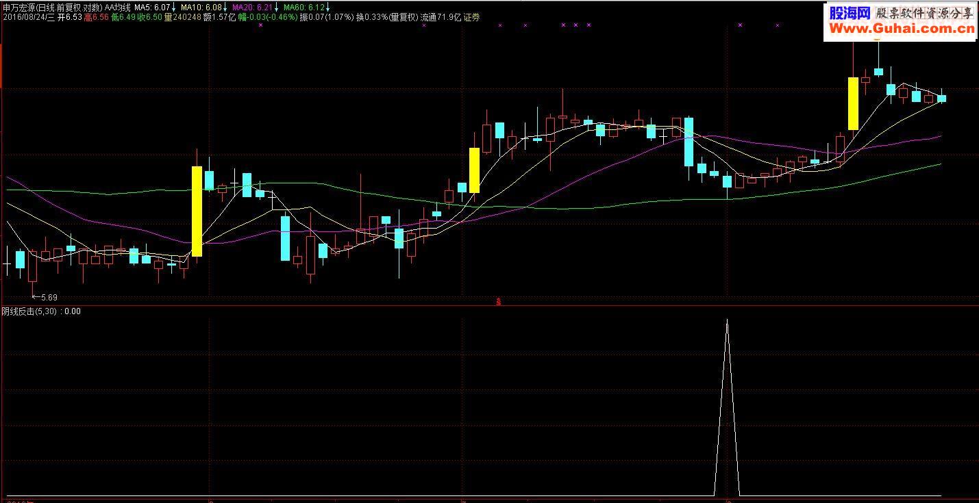
Task: Open the AA均线 indicator label
Action: [x=117, y=7]
